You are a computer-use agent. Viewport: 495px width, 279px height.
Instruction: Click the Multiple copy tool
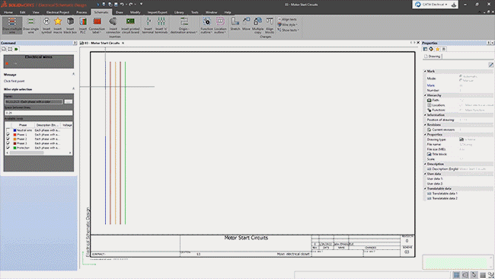coord(257,25)
